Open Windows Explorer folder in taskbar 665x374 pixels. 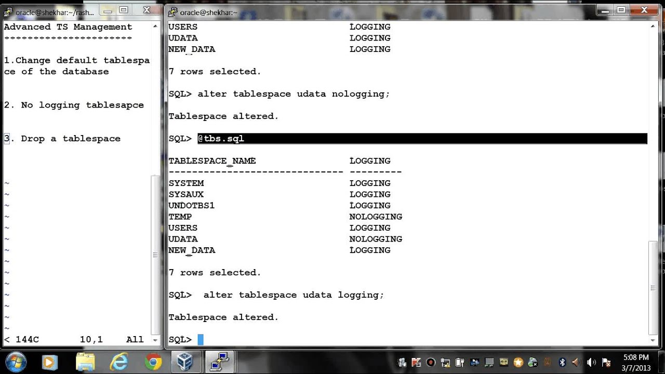[85, 362]
